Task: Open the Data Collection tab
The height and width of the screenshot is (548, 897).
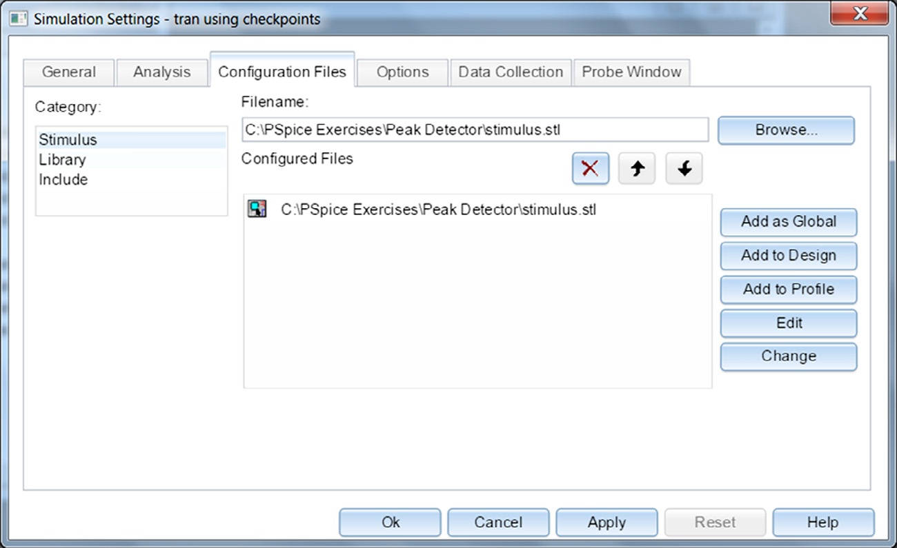Action: [510, 72]
